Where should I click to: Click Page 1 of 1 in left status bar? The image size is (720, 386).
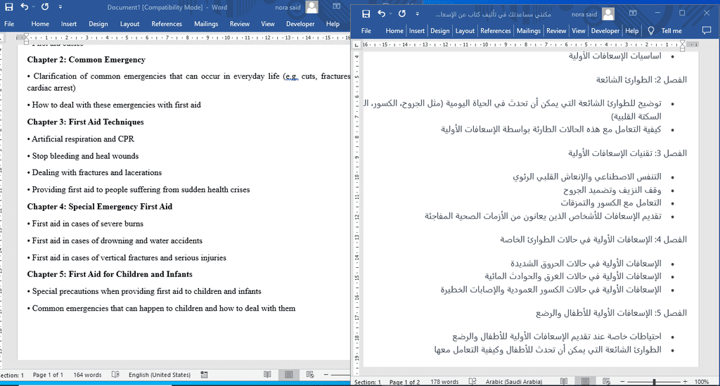(48, 375)
